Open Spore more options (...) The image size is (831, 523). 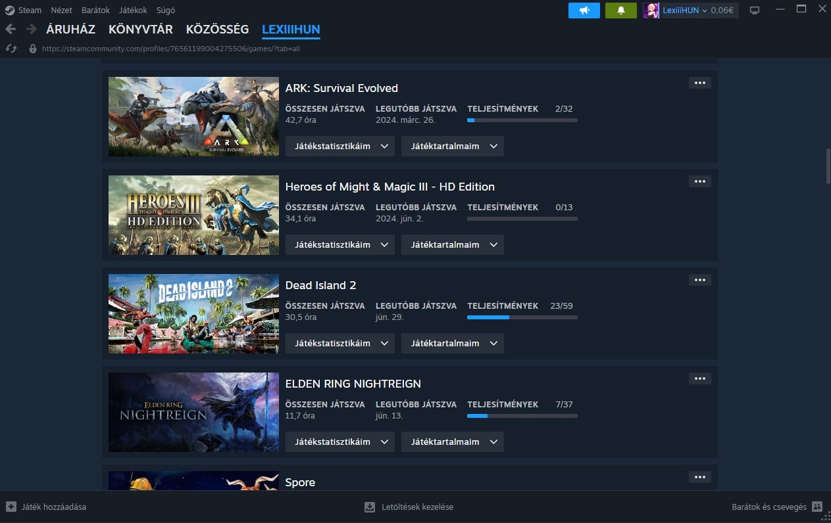pos(700,477)
